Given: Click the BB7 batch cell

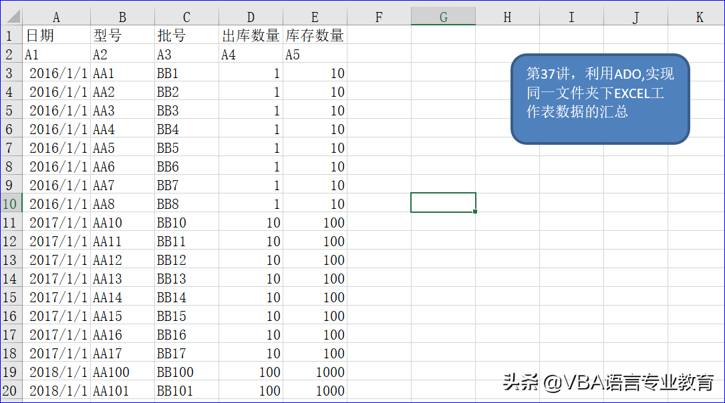Looking at the screenshot, I should pos(186,185).
